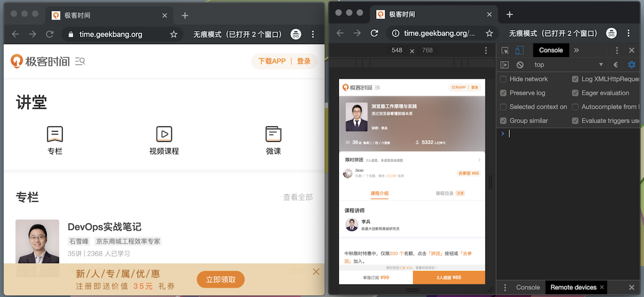The image size is (644, 297).
Task: Activate the inspect element picker icon
Action: pos(505,50)
